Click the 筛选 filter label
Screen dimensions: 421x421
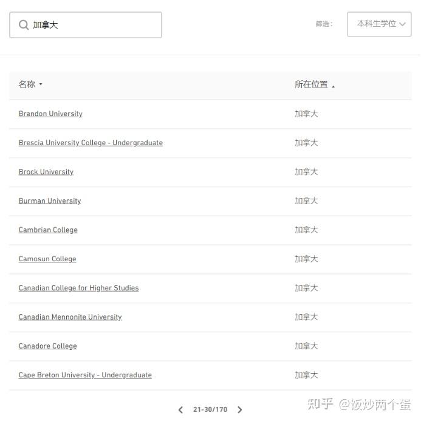(324, 24)
